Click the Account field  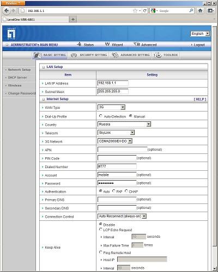(x=117, y=175)
